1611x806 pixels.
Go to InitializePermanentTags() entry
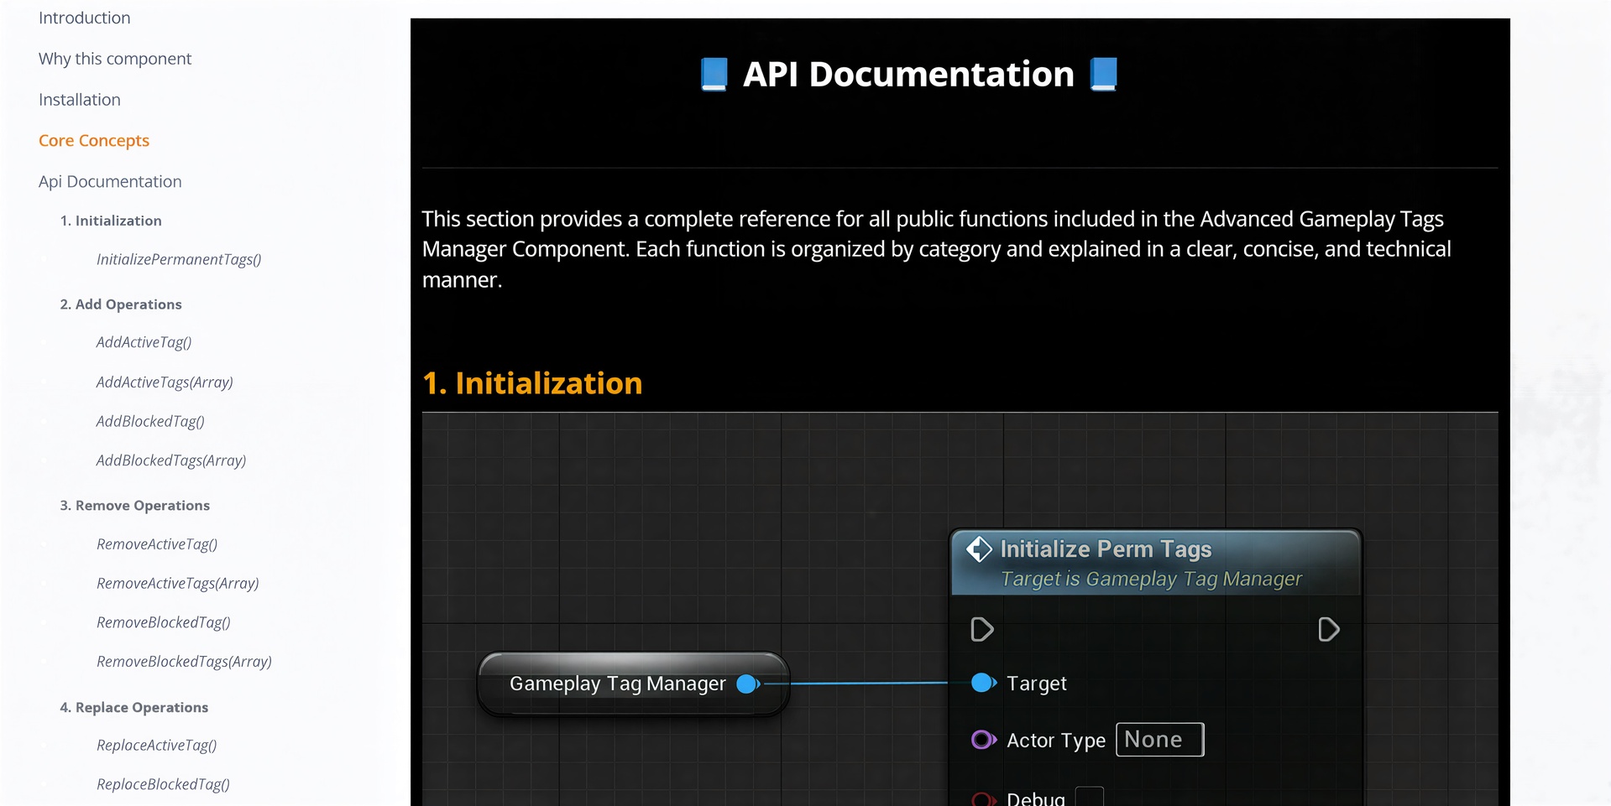click(x=179, y=260)
